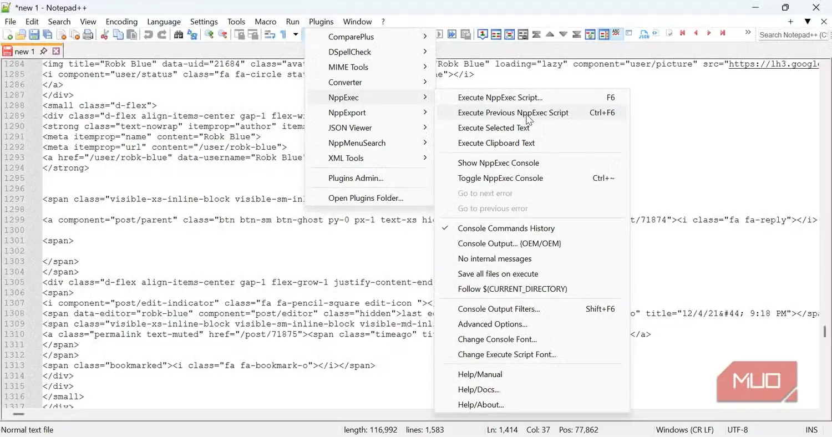Click in the Search Notepad++ field
This screenshot has width=832, height=437.
click(x=793, y=34)
